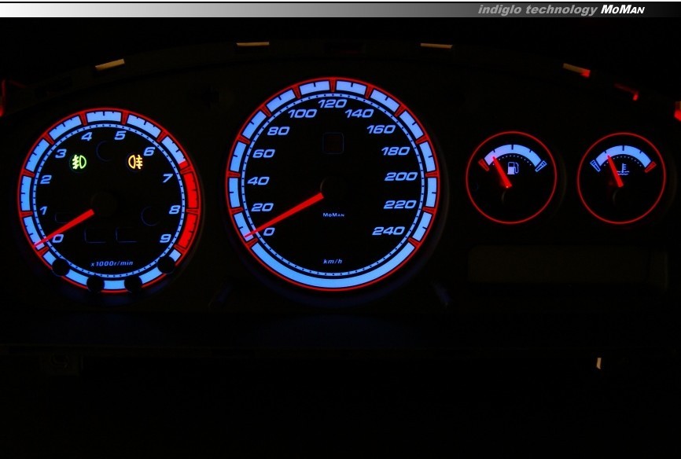Click the 240 mark on the speedometer
The image size is (681, 459).
tap(389, 231)
